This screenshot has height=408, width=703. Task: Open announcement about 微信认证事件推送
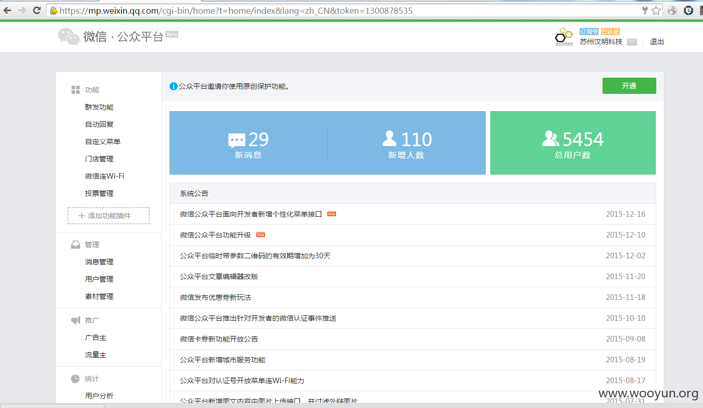coord(258,318)
